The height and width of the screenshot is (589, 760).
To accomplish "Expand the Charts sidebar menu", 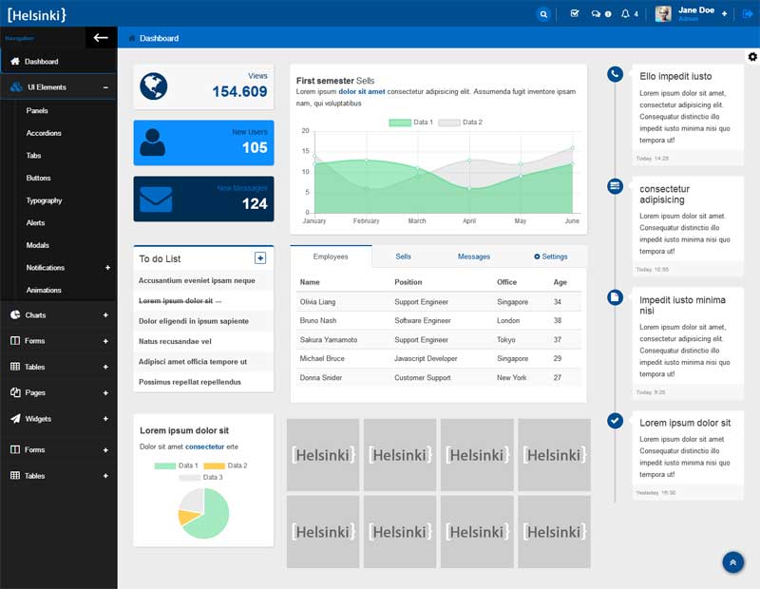I will (x=105, y=315).
